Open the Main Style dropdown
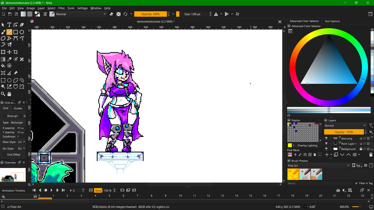This screenshot has width=374, height=210. coord(22,142)
